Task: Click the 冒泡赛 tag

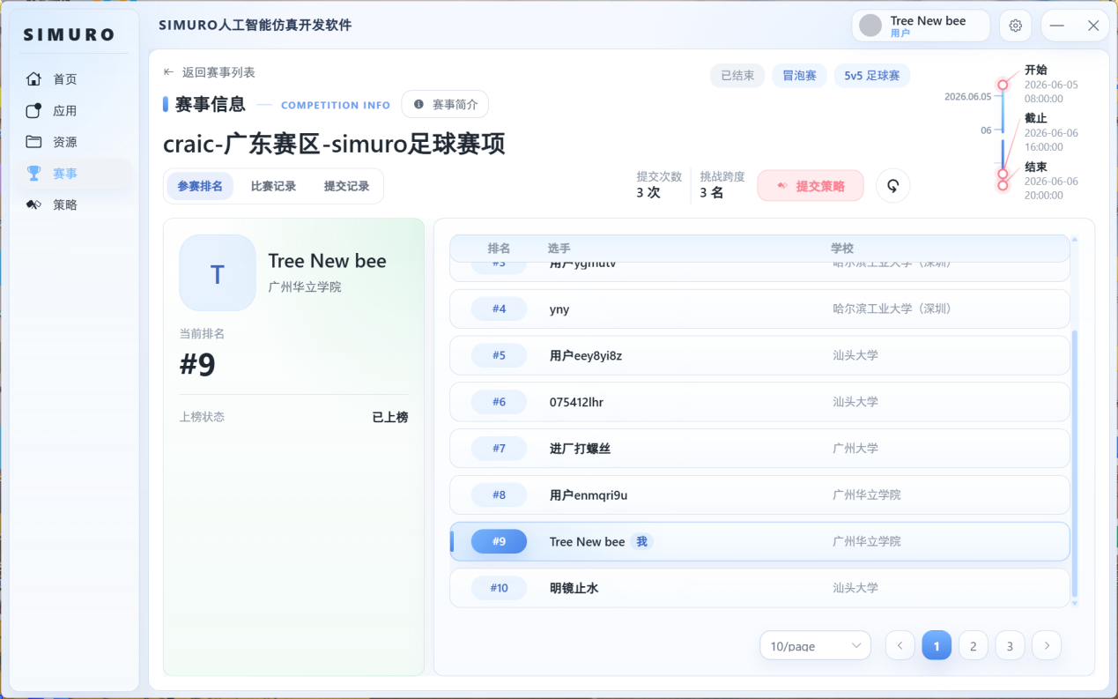Action: point(800,76)
